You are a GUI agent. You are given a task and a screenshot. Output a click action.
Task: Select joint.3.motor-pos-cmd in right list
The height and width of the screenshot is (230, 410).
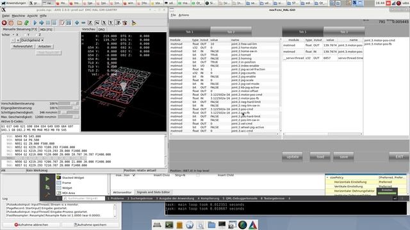click(379, 40)
